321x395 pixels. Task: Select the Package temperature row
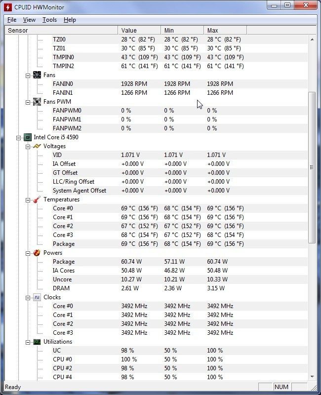[x=156, y=244]
